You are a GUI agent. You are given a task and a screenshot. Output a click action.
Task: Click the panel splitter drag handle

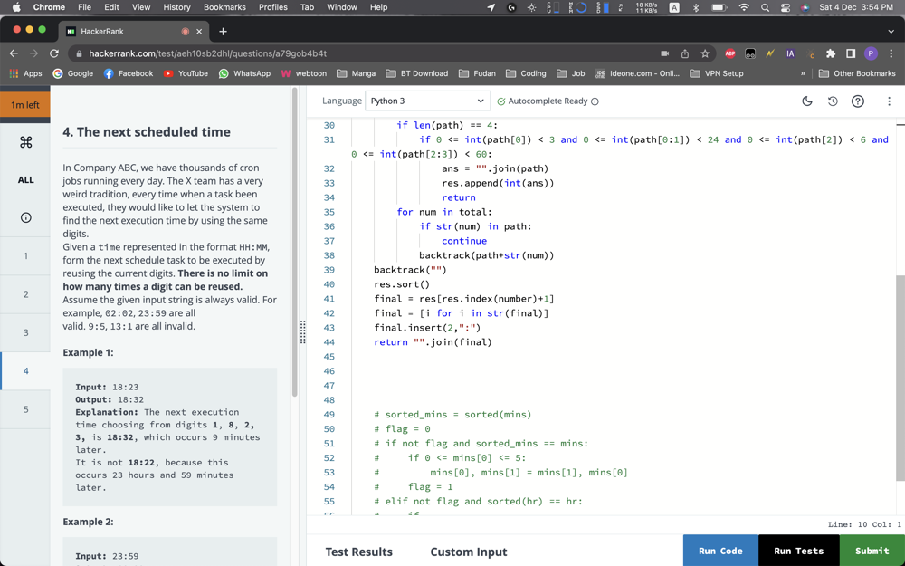pos(302,332)
